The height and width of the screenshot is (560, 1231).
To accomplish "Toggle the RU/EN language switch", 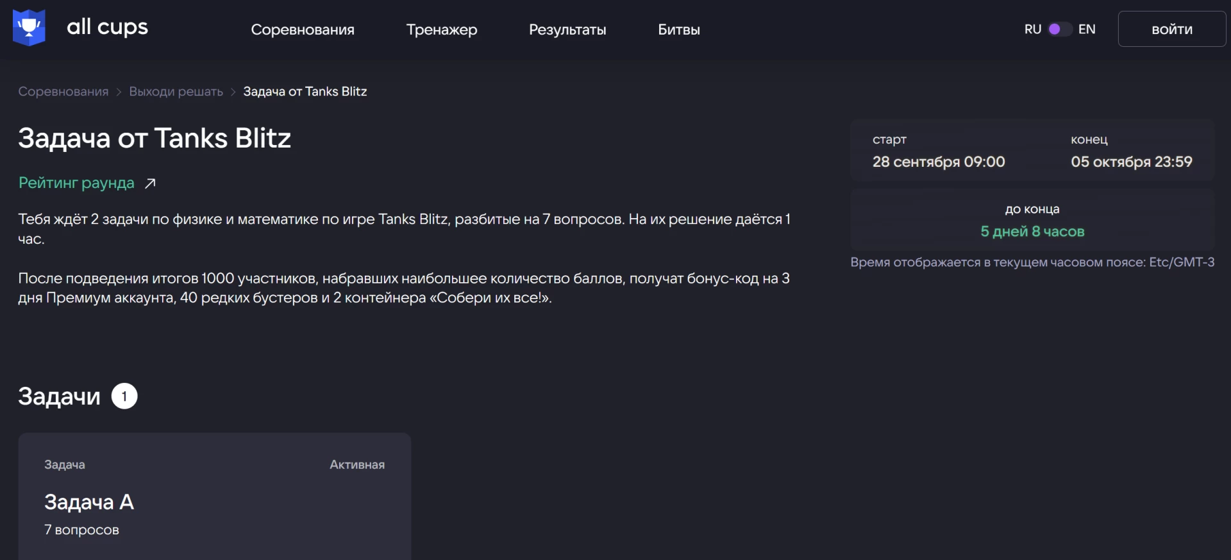I will (x=1059, y=30).
